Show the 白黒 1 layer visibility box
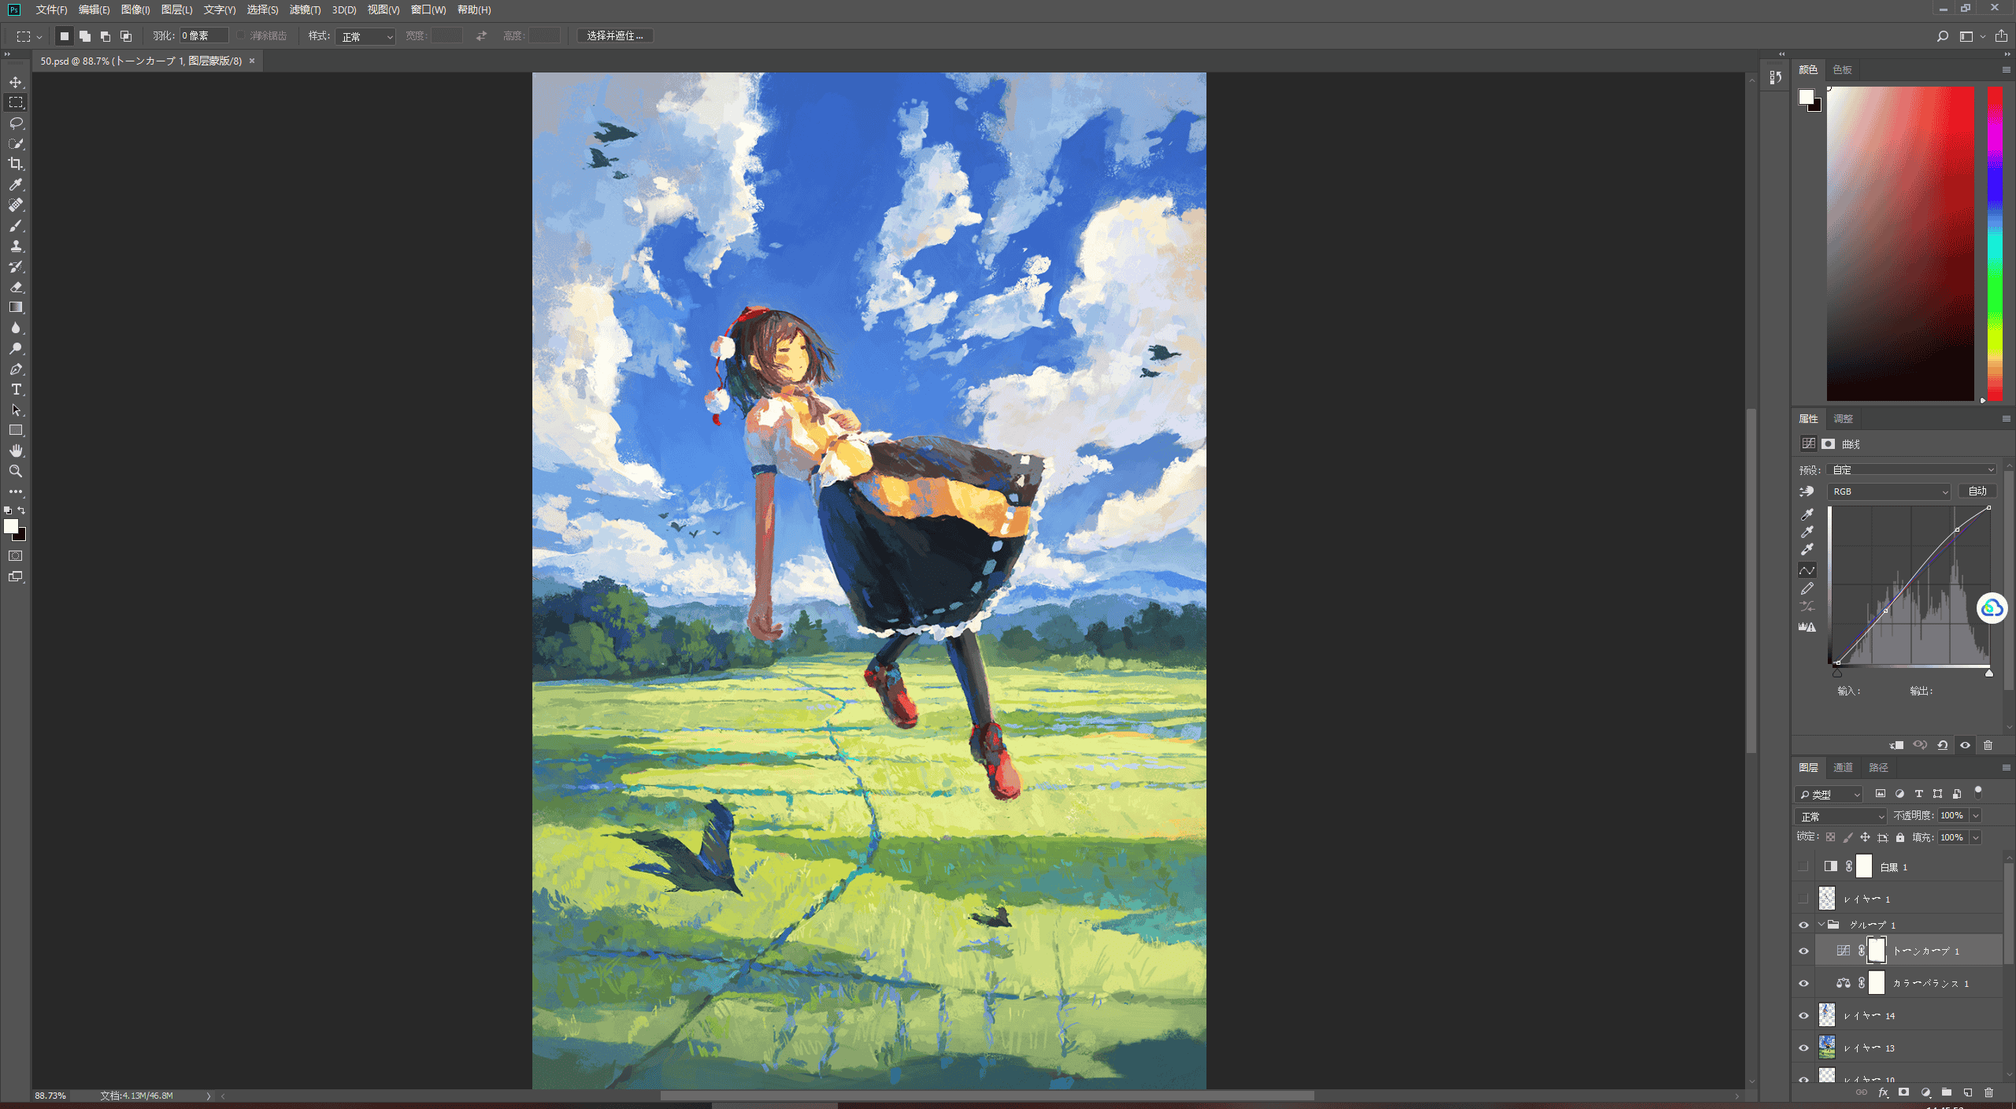The height and width of the screenshot is (1109, 2016). (1803, 866)
